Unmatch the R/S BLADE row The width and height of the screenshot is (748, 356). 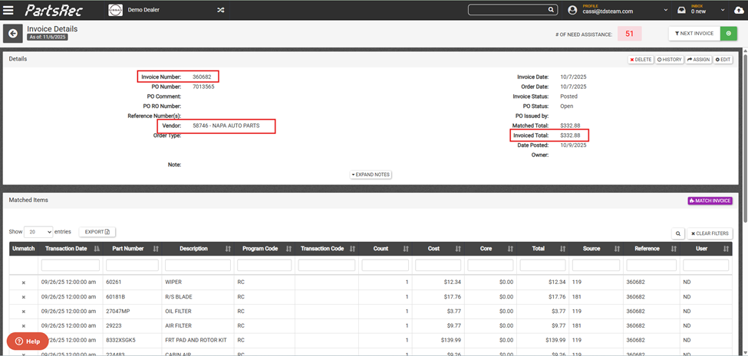point(23,297)
